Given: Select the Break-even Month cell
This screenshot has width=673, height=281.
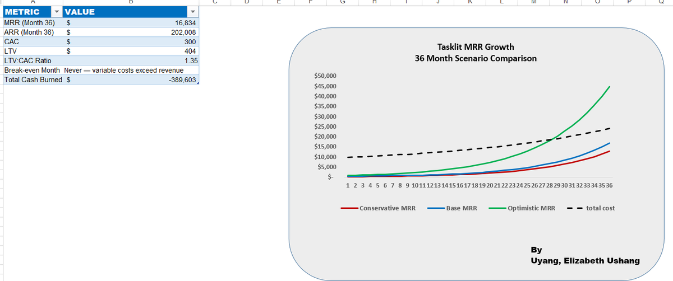Looking at the screenshot, I should 33,70.
